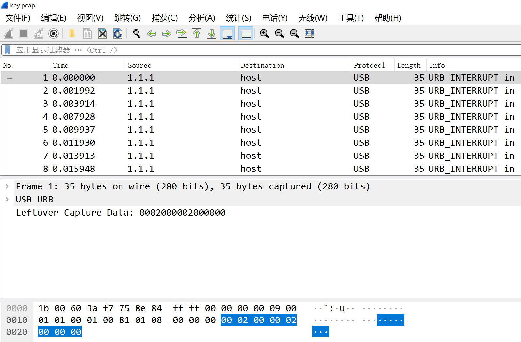Click hex offset label 0020
This screenshot has height=342, width=521.
click(17, 332)
